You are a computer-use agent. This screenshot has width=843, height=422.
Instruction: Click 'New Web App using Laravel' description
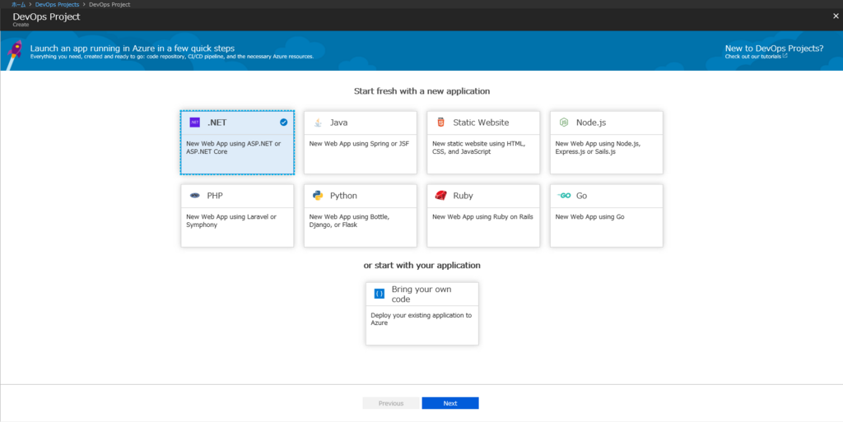(x=231, y=220)
